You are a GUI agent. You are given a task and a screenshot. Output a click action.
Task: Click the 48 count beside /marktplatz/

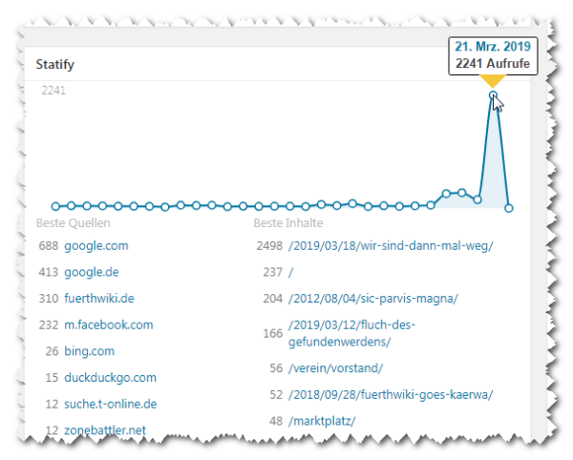pos(276,421)
